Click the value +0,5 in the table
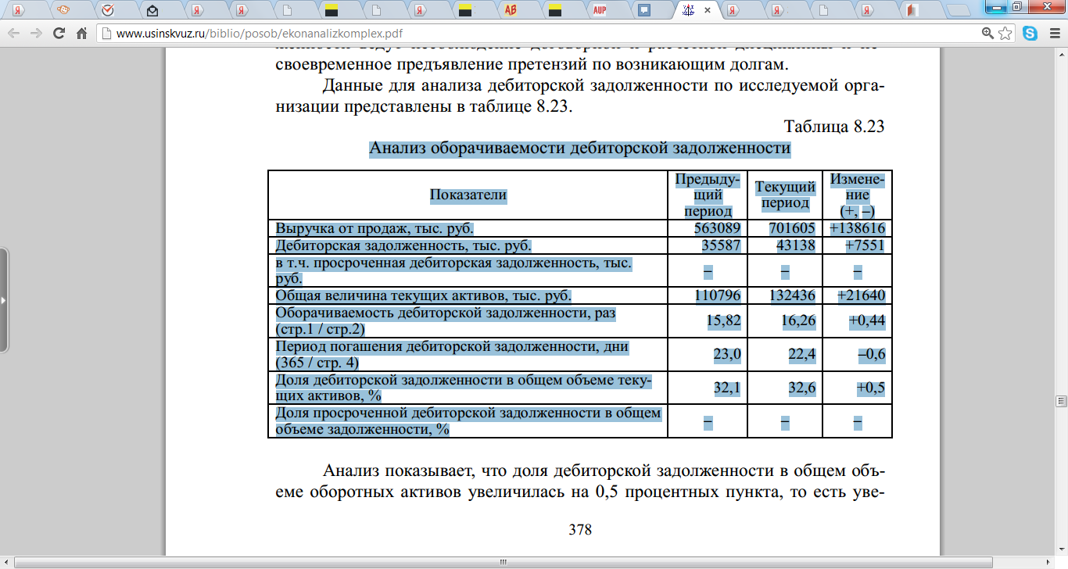The width and height of the screenshot is (1068, 569). tap(871, 388)
